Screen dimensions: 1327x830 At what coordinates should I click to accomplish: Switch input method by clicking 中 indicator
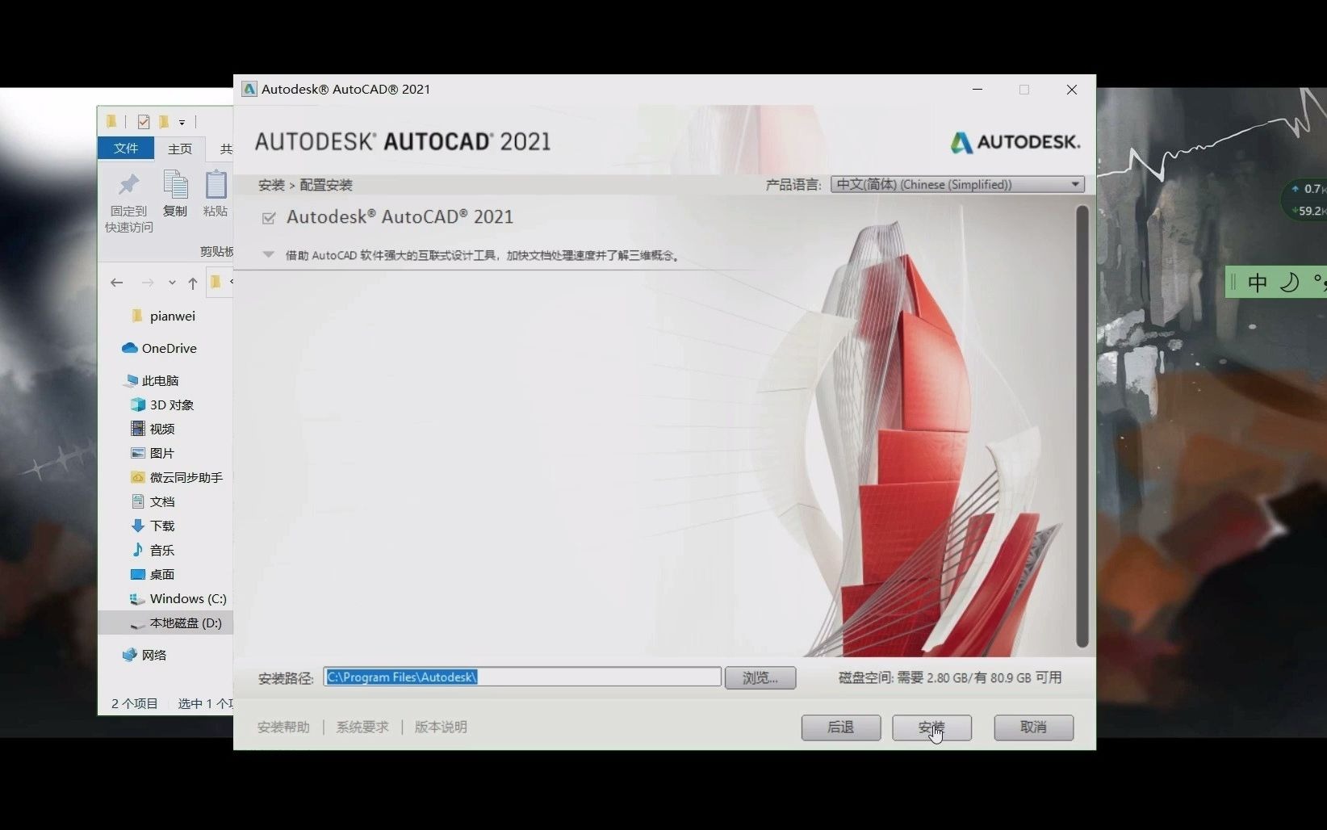(x=1258, y=282)
